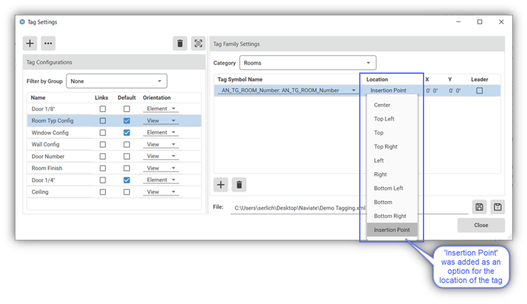Choose Top Left from Location list
Viewport: 527px width, 304px height.
(392, 119)
